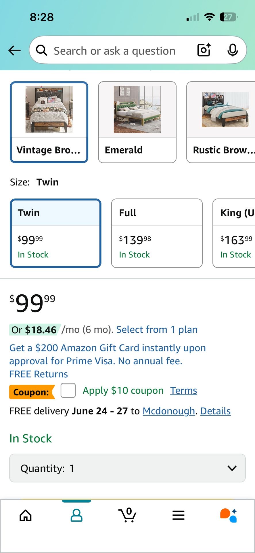Check the $10 coupon checkbox
Screen dimensions: 255x553
[68, 391]
